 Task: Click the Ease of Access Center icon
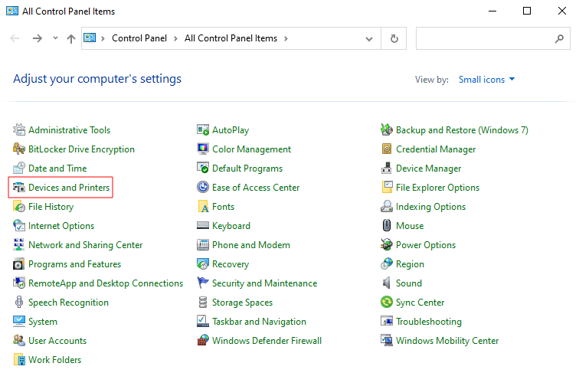pyautogui.click(x=203, y=188)
